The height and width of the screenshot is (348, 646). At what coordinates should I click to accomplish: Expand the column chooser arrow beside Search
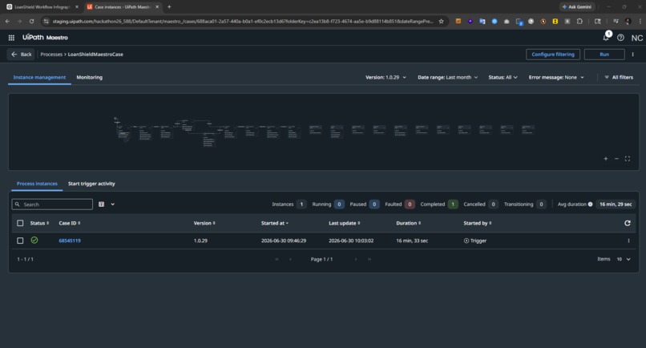(x=112, y=204)
